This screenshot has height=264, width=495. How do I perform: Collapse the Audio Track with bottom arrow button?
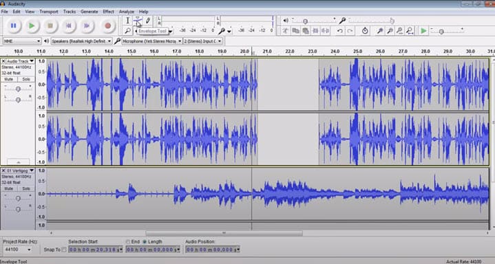pos(19,162)
